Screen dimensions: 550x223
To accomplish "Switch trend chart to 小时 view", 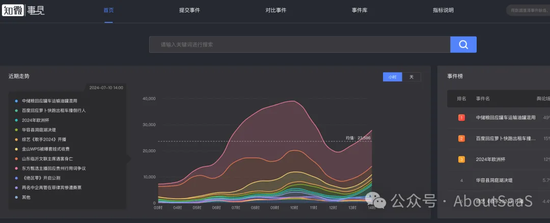I will (x=392, y=77).
